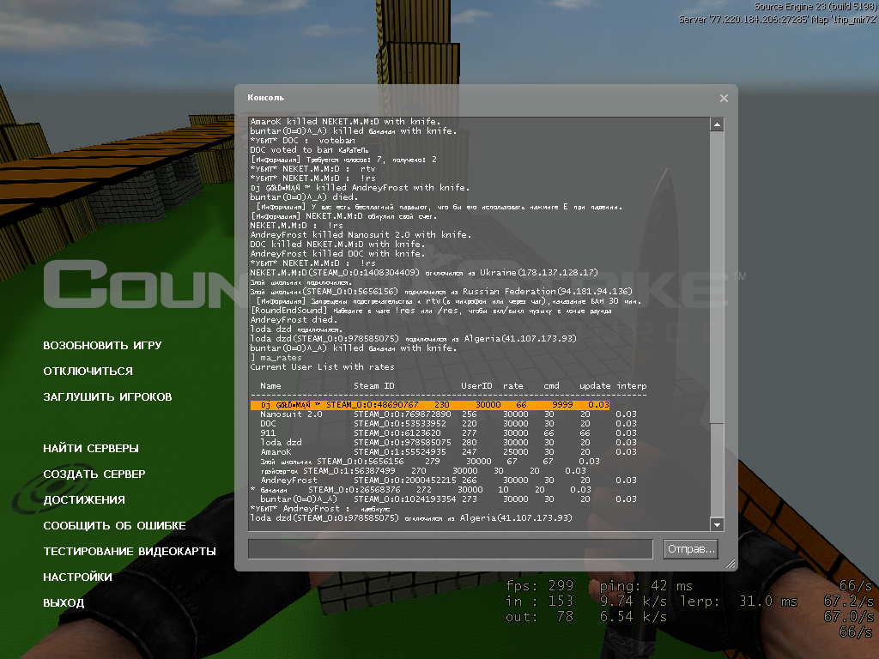Click the console line 'AndreyFrost died.'

(294, 320)
